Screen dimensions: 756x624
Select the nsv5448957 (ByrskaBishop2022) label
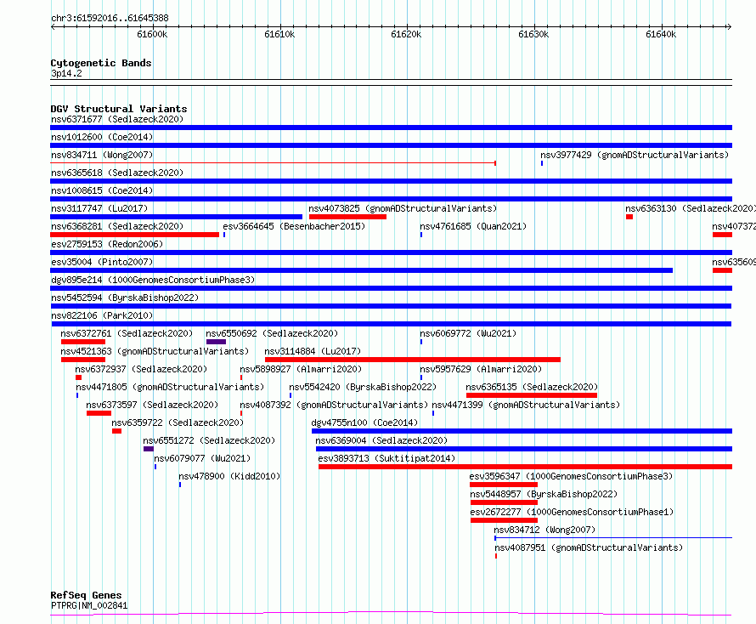pos(544,494)
